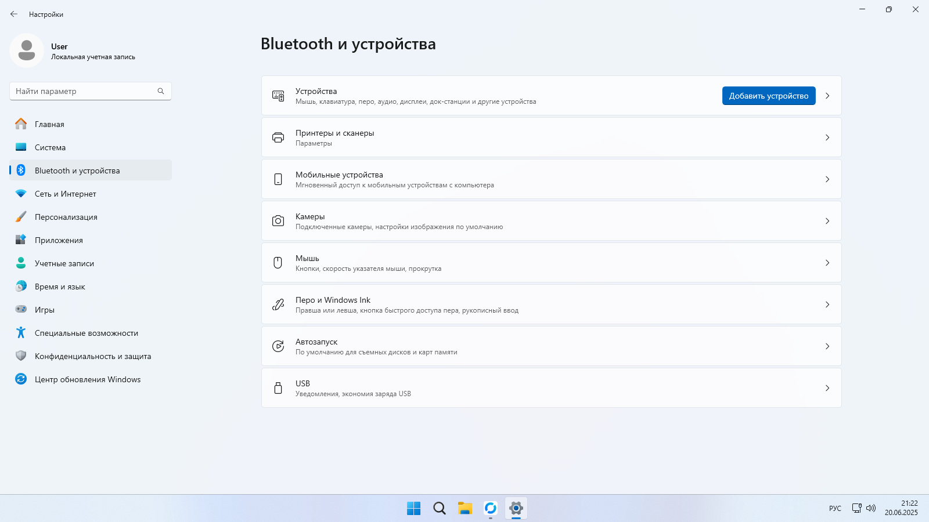Open Приложения section

click(x=91, y=240)
